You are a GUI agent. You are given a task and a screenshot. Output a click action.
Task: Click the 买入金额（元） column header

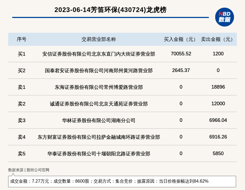tap(181, 39)
